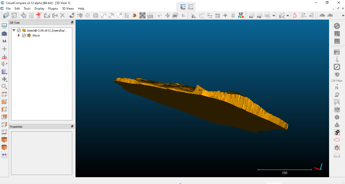Click the HPR plugin icon

(x=337, y=95)
